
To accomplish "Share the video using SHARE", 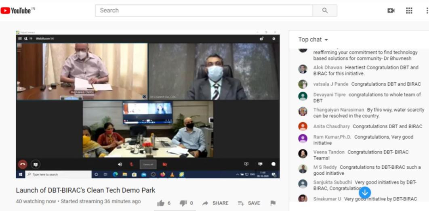I will (215, 203).
